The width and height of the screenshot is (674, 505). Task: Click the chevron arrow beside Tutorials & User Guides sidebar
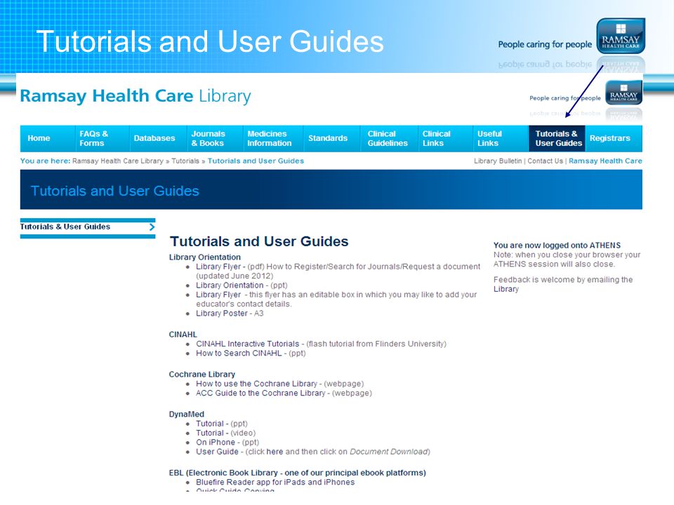pyautogui.click(x=152, y=227)
